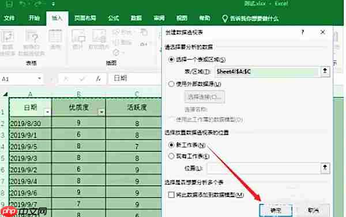Switch to the View (视图) tab
Screen dimensions: 346x217
pos(182,18)
